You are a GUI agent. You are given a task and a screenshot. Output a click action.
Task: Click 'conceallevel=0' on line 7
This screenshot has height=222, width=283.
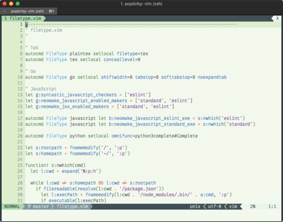(122, 59)
